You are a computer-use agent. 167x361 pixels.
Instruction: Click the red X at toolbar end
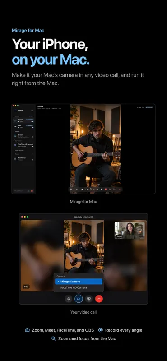[x=120, y=189]
